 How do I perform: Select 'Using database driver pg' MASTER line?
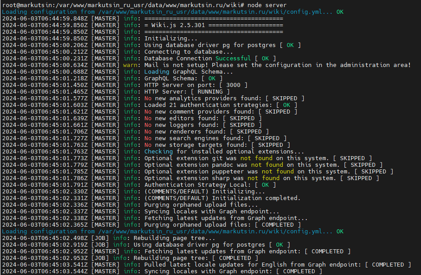[x=152, y=45]
